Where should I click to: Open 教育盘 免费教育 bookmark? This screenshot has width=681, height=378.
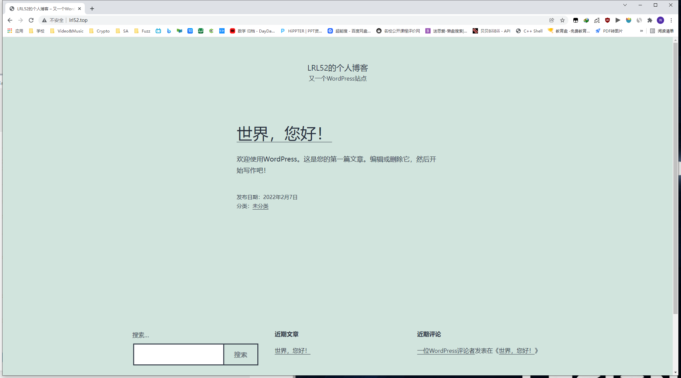click(x=569, y=31)
